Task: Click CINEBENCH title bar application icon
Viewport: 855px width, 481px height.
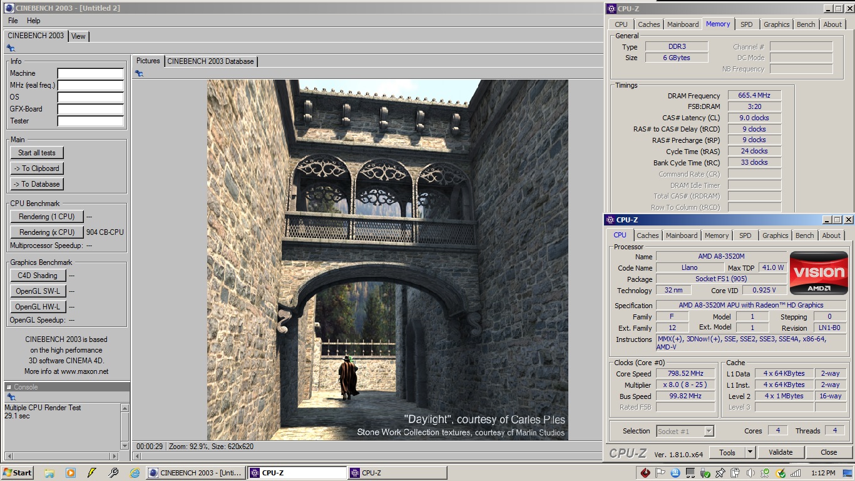Action: (x=8, y=8)
